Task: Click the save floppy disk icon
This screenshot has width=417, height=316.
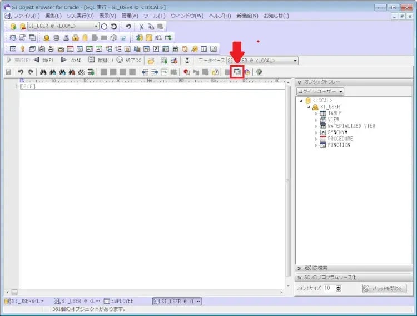Action: coord(8,72)
